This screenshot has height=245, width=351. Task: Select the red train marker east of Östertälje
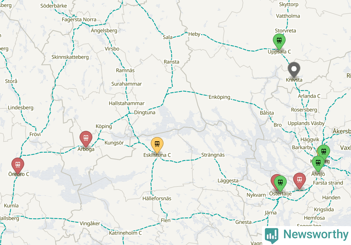coord(300,180)
